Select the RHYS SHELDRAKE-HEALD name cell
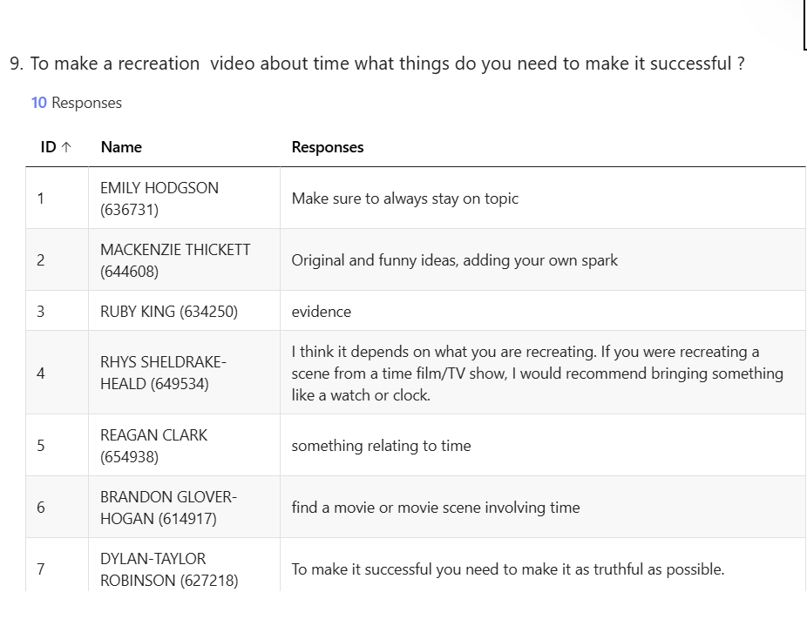The width and height of the screenshot is (807, 619). click(184, 373)
